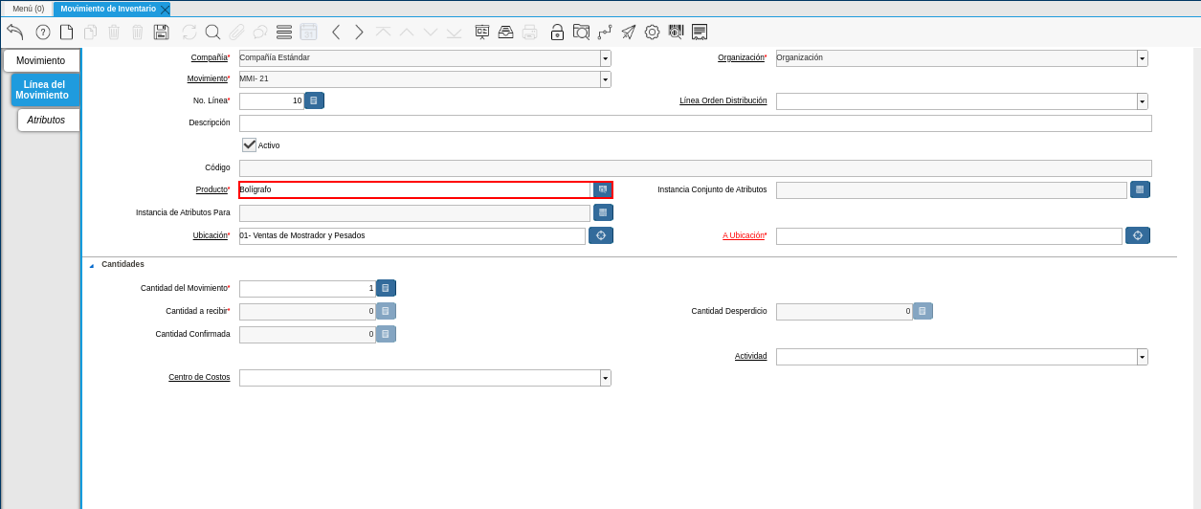The width and height of the screenshot is (1201, 509).
Task: Open calculator for Cantidad del Movimiento
Action: tap(386, 288)
